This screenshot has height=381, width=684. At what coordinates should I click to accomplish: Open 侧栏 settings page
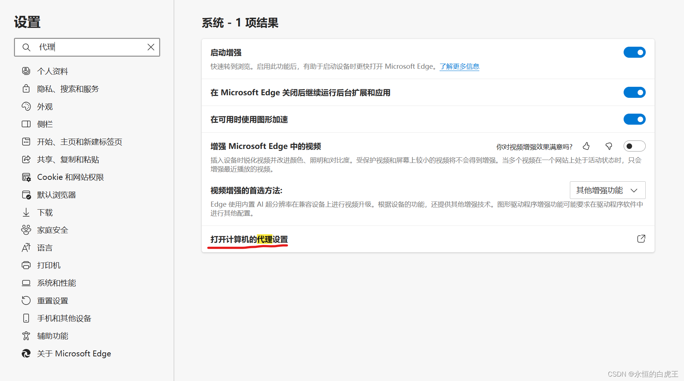(45, 124)
